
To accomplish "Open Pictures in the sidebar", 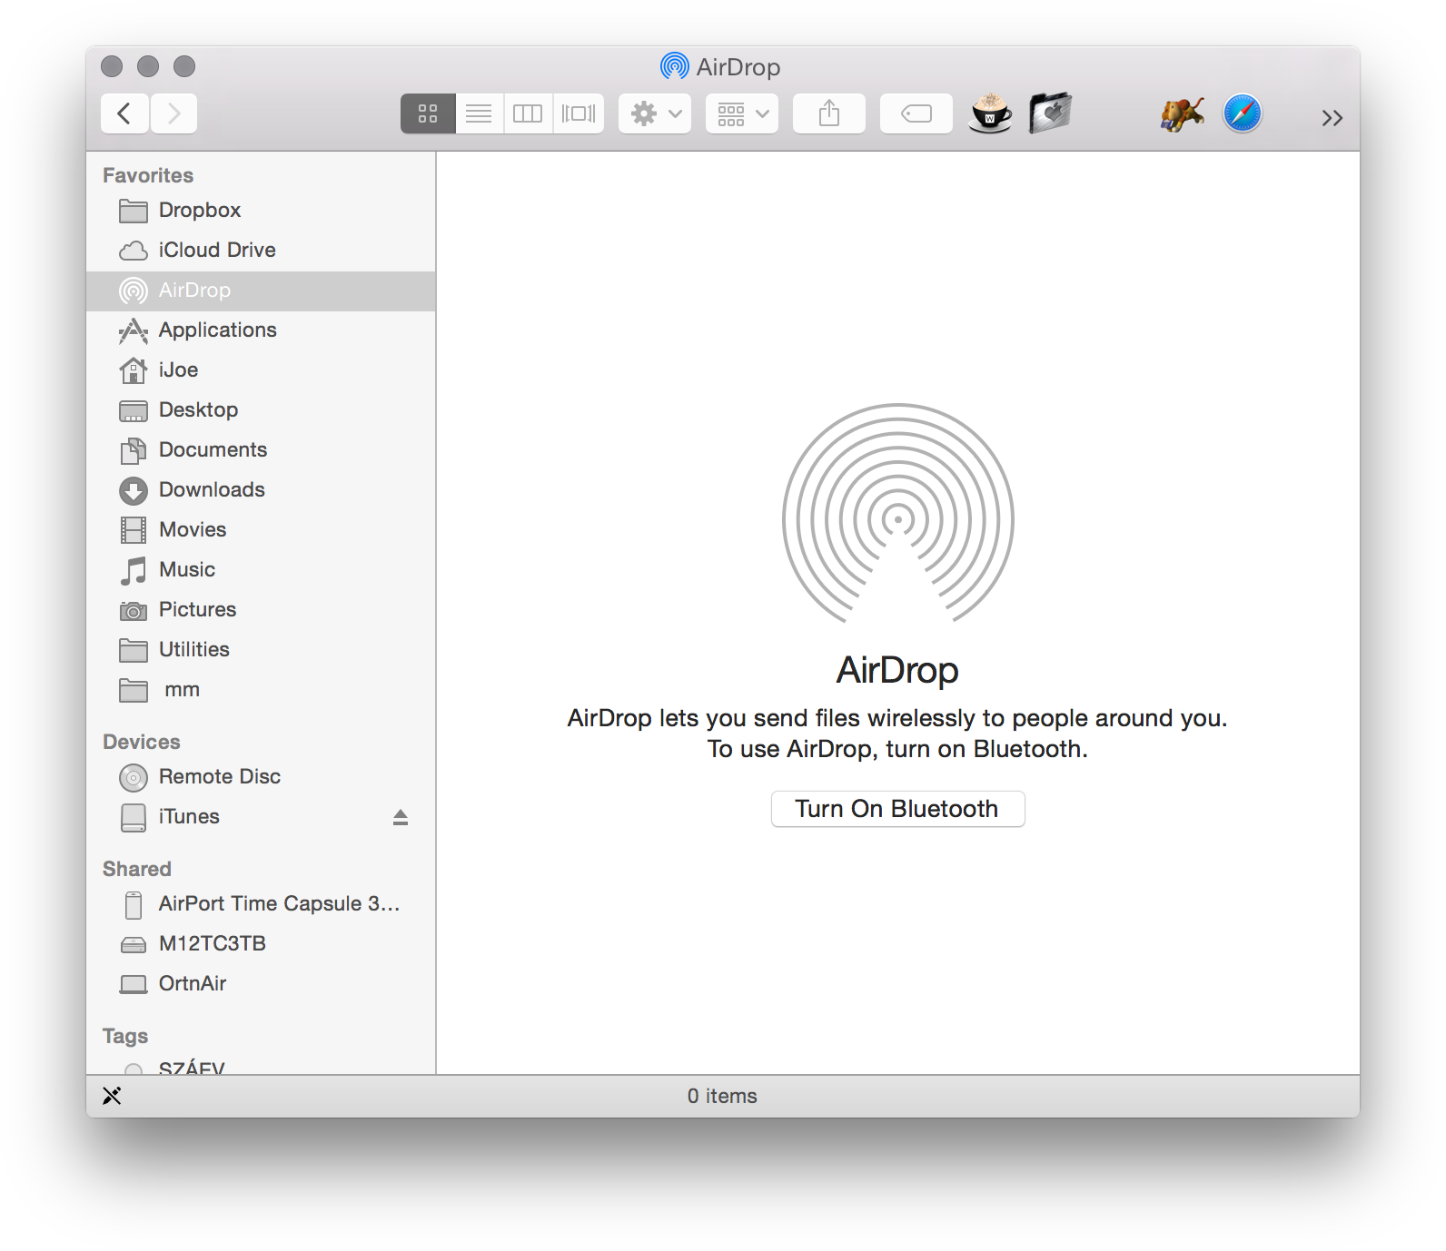I will (x=261, y=610).
